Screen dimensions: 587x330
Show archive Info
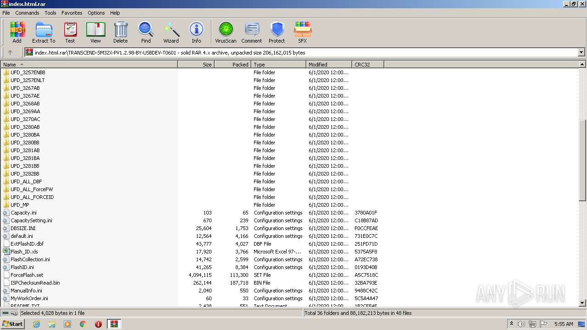pyautogui.click(x=196, y=33)
